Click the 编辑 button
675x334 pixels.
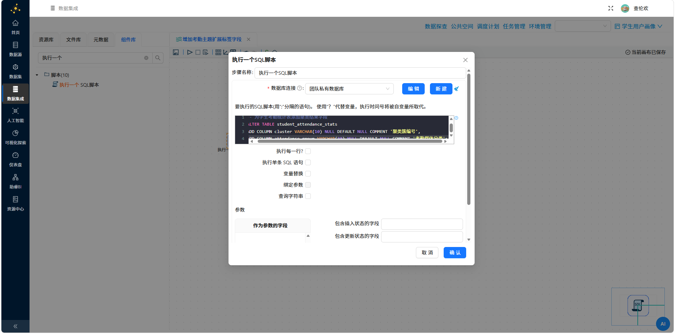[413, 89]
